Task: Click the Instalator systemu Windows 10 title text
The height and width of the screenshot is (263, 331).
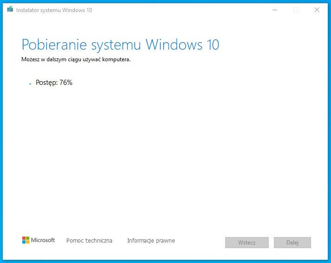Action: point(54,10)
